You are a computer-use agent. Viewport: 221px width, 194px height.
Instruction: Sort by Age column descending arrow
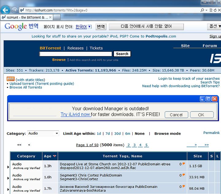[55, 156]
